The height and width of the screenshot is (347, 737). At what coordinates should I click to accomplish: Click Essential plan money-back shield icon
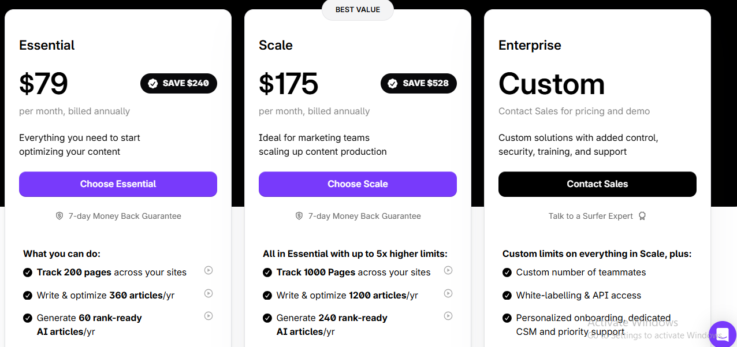pyautogui.click(x=59, y=216)
